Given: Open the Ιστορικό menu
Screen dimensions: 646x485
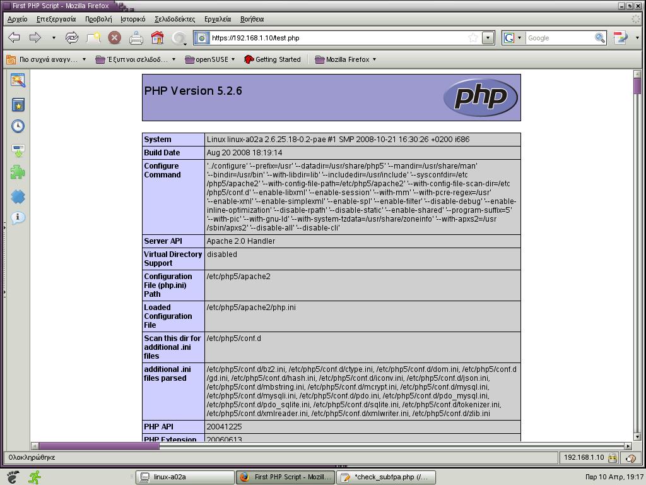Looking at the screenshot, I should (132, 19).
